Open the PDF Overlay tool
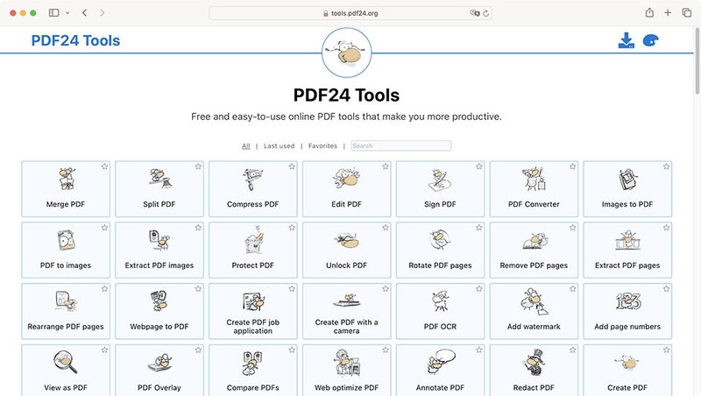The width and height of the screenshot is (701, 396). [159, 370]
